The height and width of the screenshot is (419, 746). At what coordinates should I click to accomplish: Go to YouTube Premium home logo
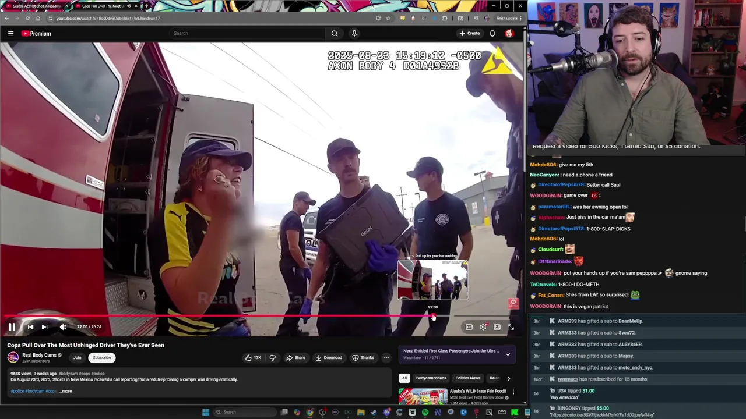pyautogui.click(x=36, y=34)
